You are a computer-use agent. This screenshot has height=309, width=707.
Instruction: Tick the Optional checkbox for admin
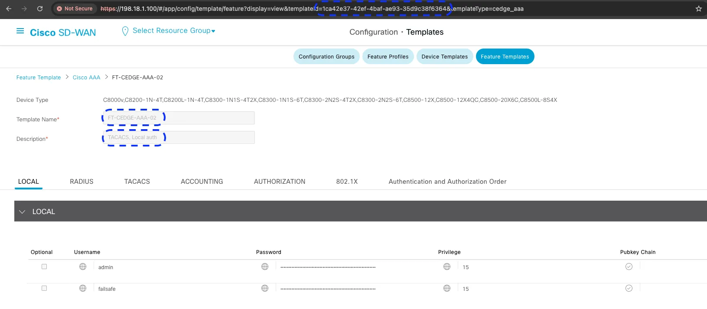[x=44, y=267]
